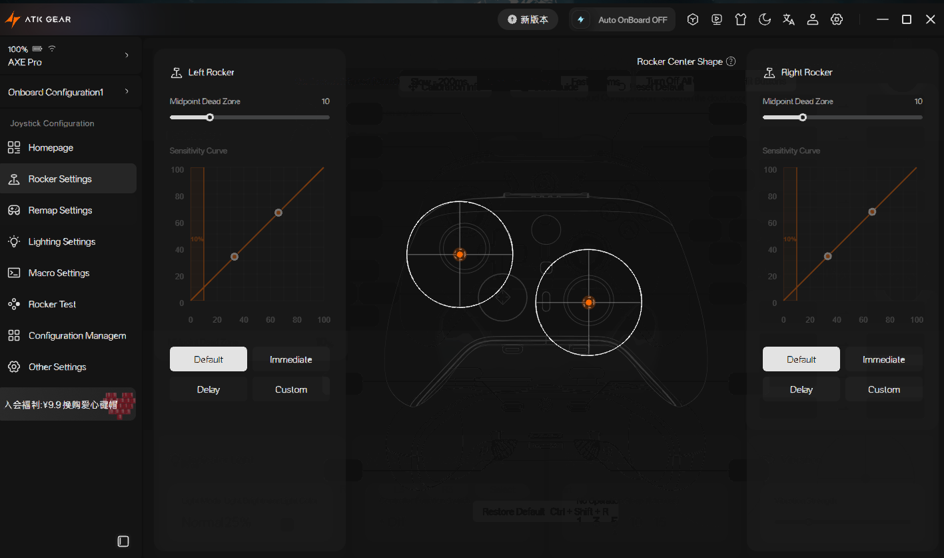Toggle Auto OnBoard OFF switch

tap(623, 19)
